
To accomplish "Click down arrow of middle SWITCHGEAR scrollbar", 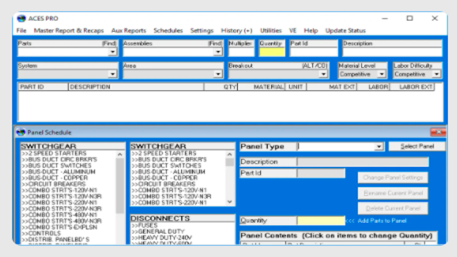I will (x=230, y=202).
